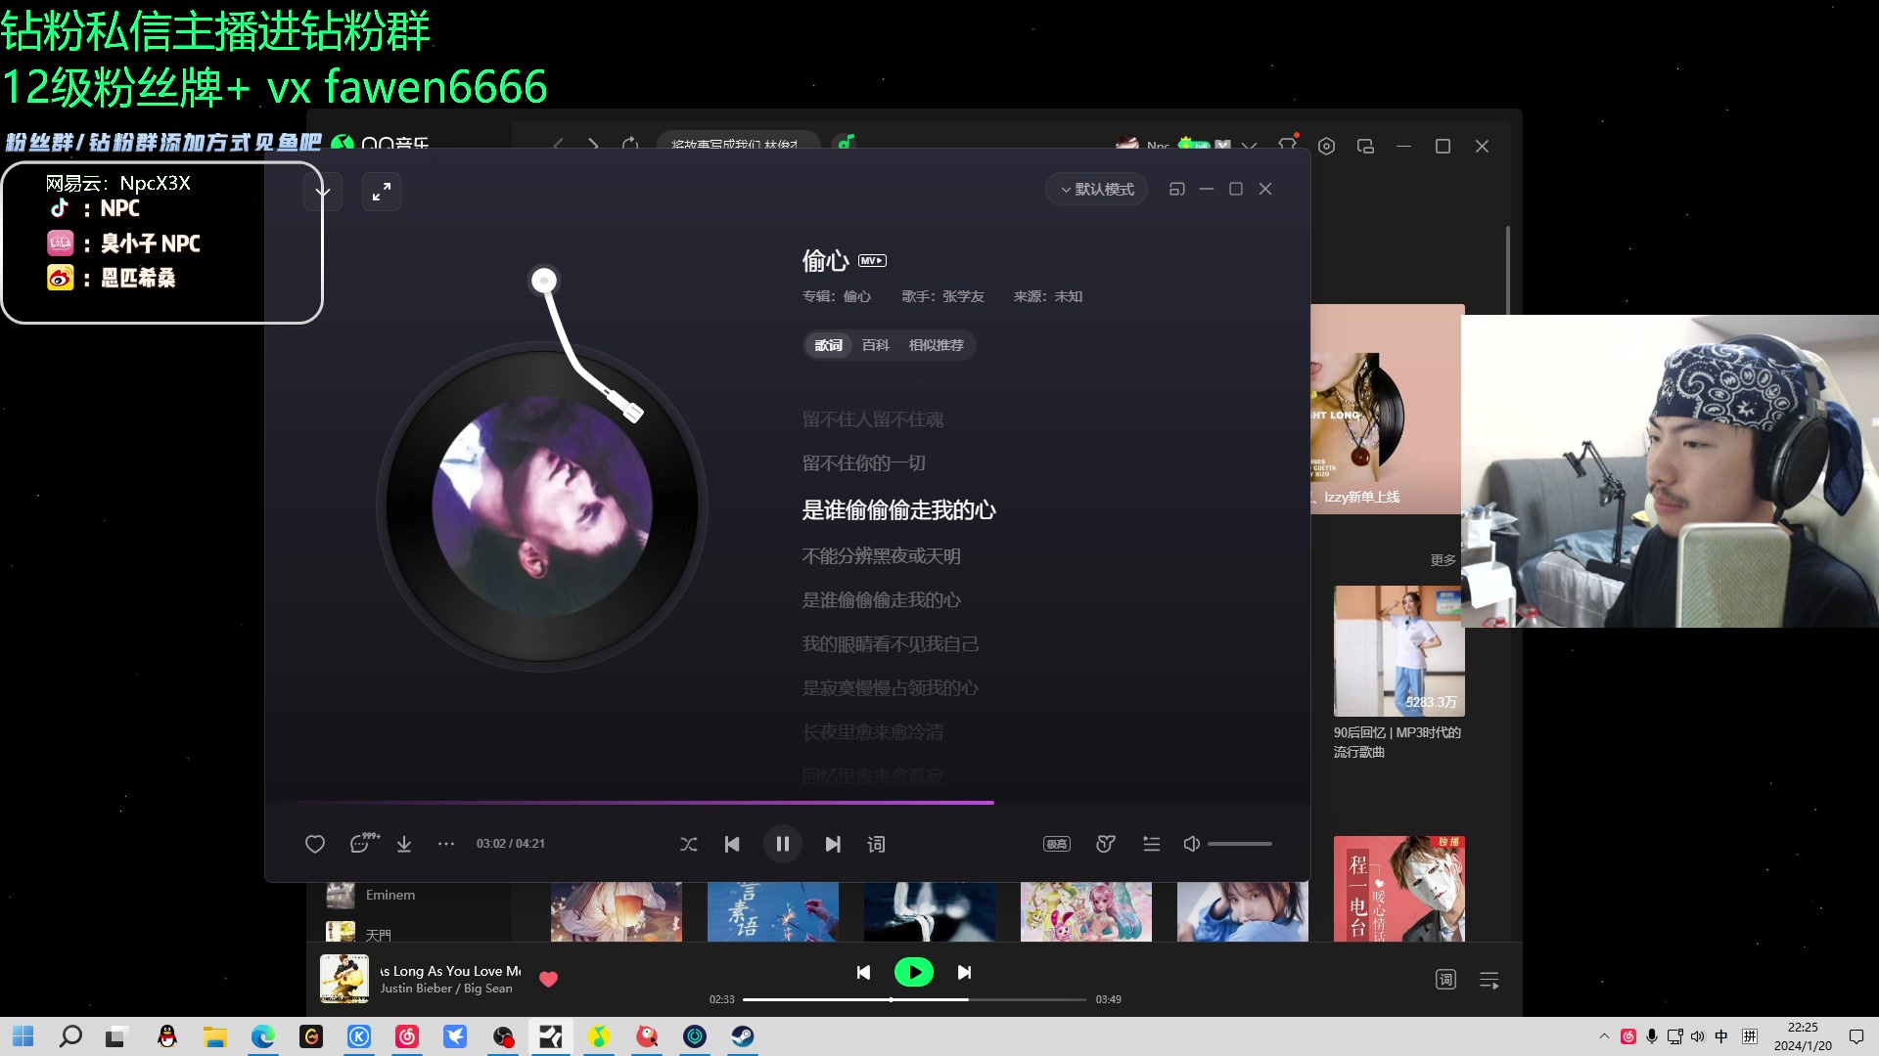Play song with green play button
Image resolution: width=1879 pixels, height=1056 pixels.
913,972
